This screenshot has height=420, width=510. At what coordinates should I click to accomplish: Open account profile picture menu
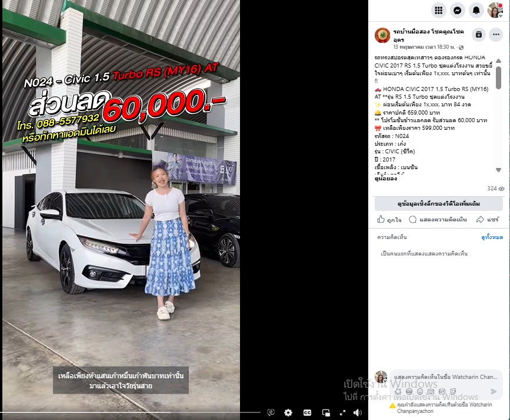pos(495,11)
